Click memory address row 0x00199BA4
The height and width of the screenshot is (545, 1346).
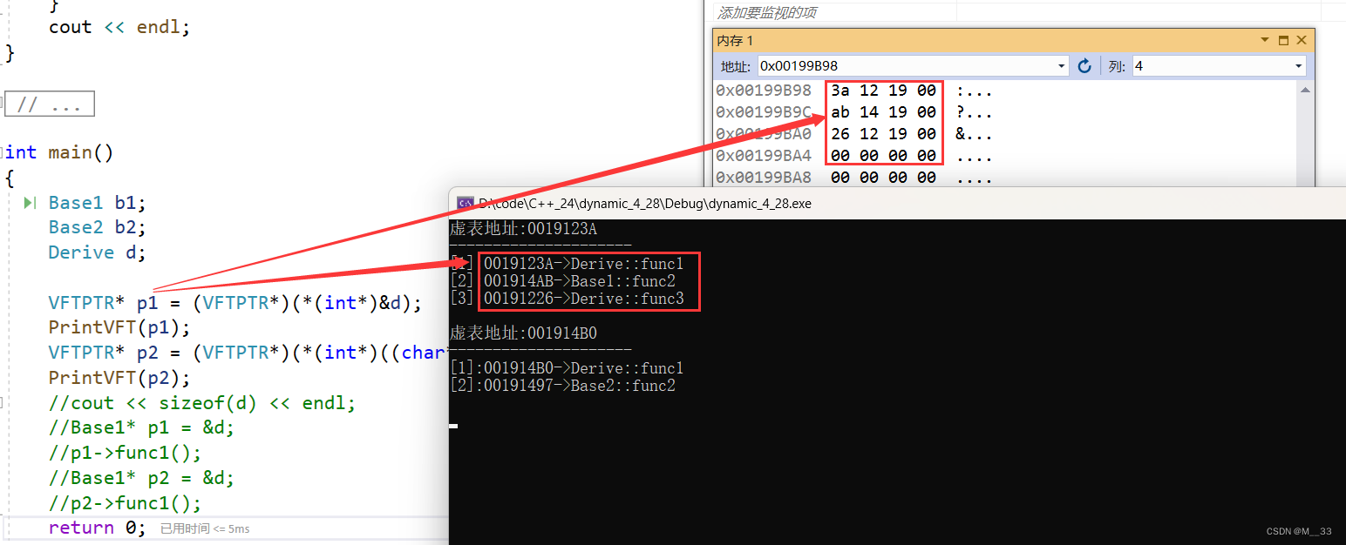coord(763,156)
